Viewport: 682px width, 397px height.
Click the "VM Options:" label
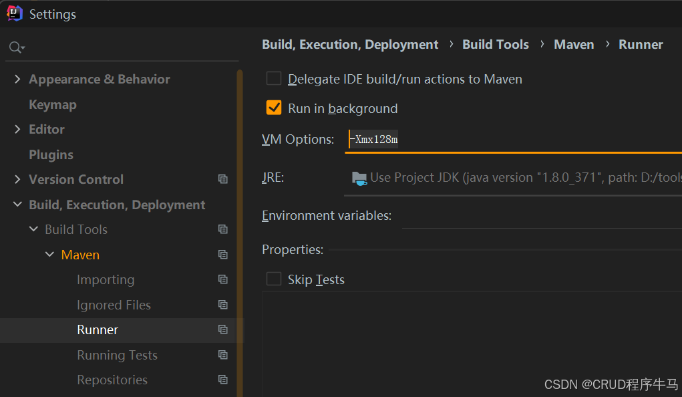click(298, 139)
